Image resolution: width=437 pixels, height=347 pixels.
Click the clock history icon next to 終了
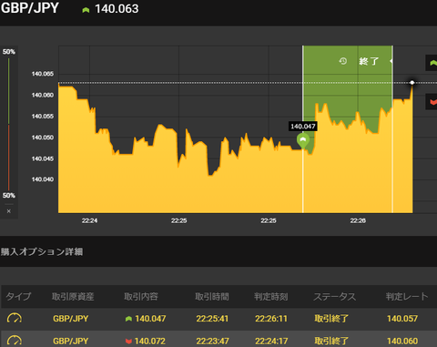[343, 61]
